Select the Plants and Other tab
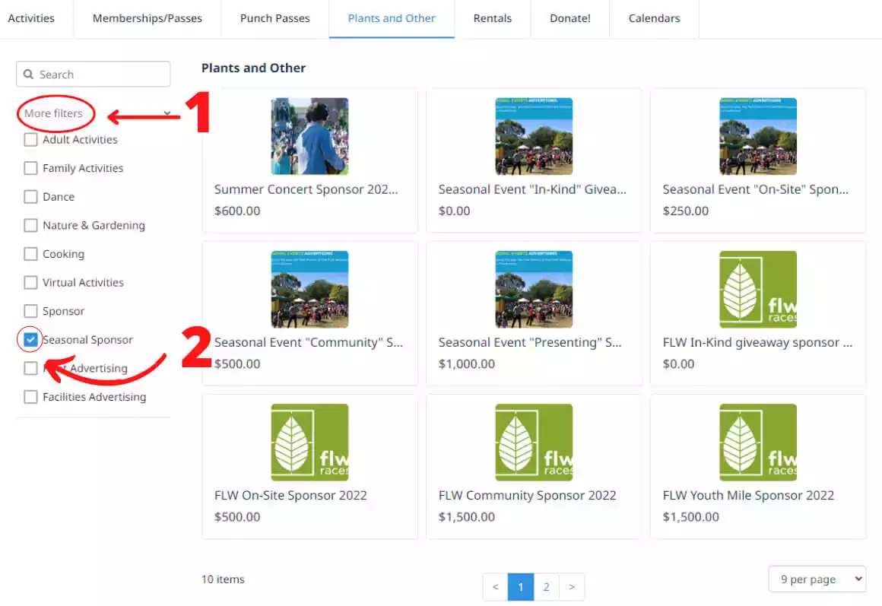The height and width of the screenshot is (606, 882). tap(392, 18)
